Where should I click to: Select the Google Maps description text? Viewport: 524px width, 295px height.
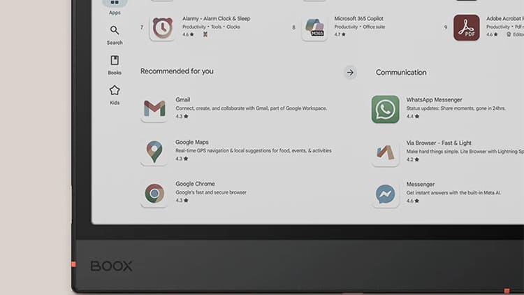(253, 150)
